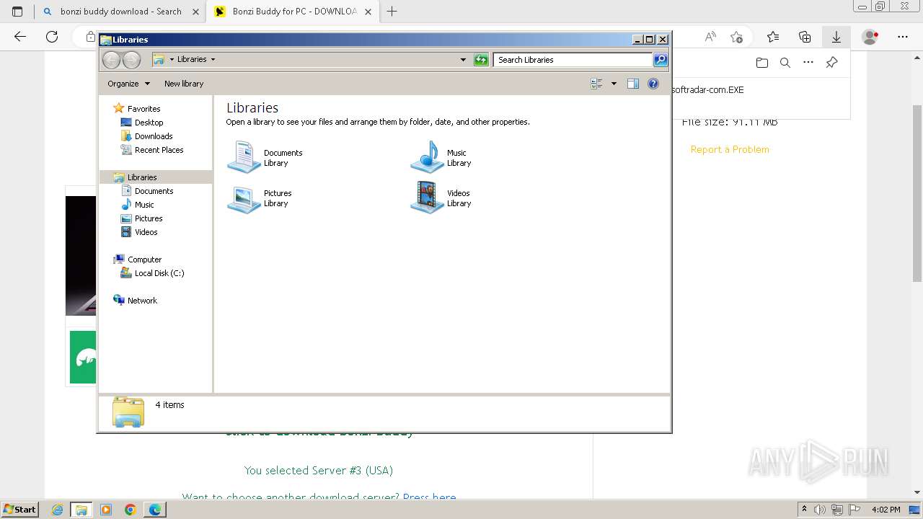Open Windows Media Player taskbar icon
This screenshot has width=923, height=519.
pyautogui.click(x=106, y=510)
